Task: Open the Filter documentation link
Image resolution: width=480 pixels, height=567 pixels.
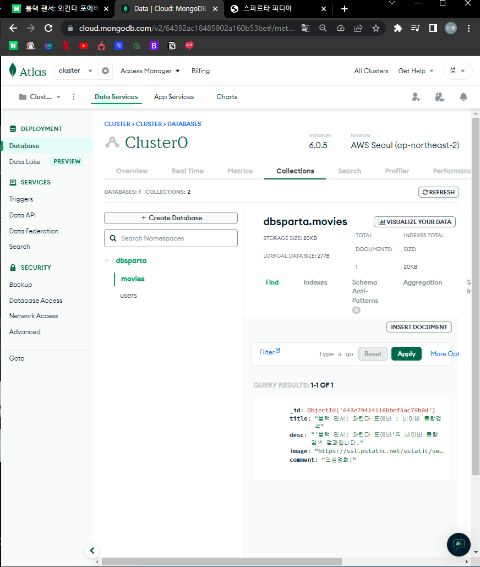Action: coord(270,352)
